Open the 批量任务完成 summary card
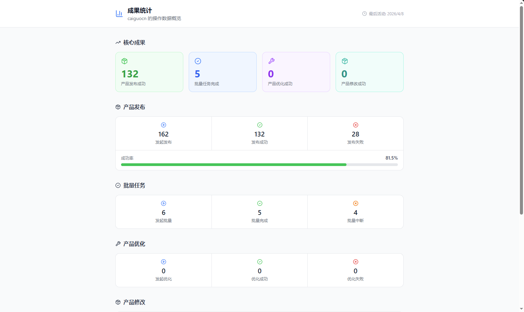This screenshot has height=312, width=524. pos(223,72)
